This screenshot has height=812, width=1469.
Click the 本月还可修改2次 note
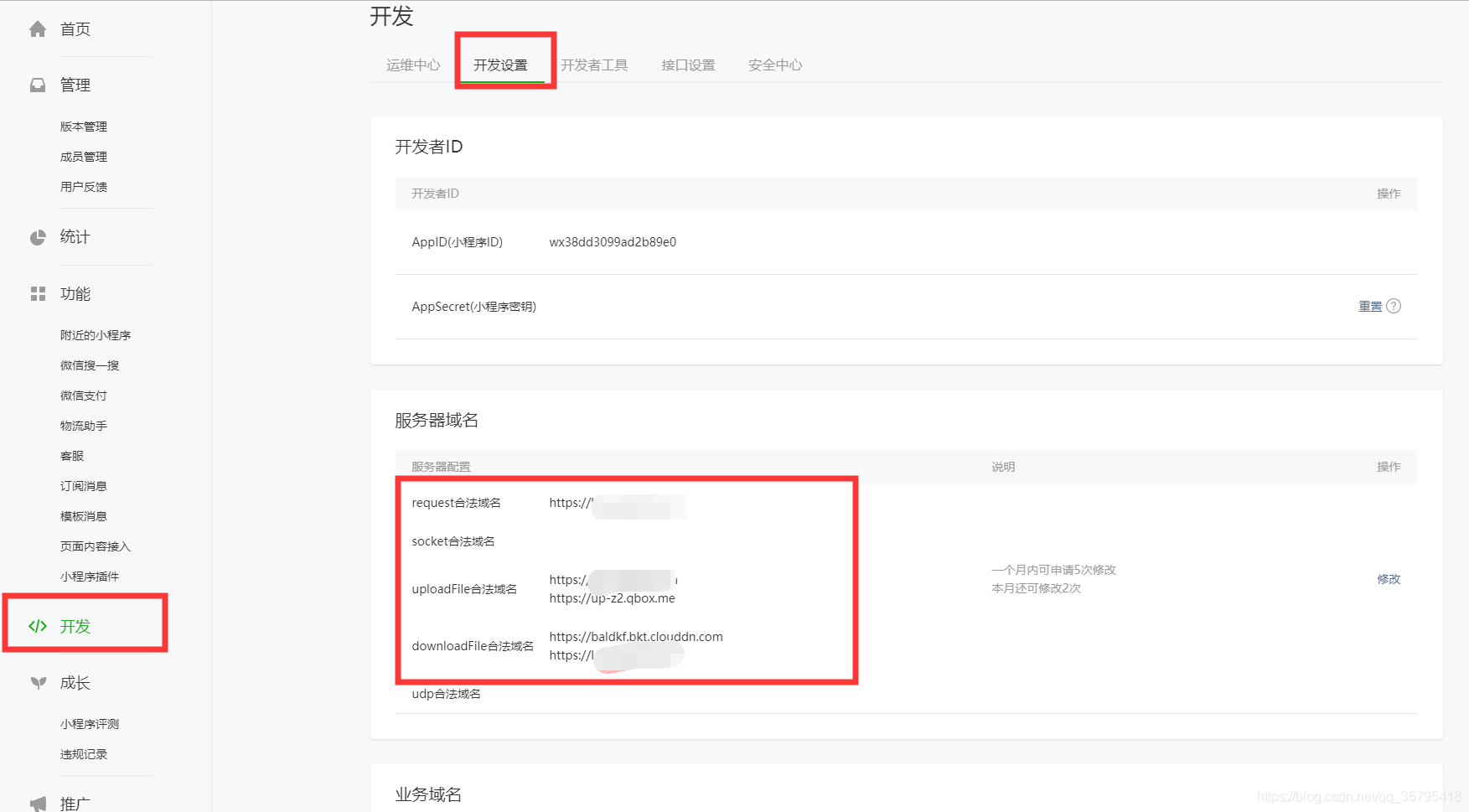(x=1037, y=588)
